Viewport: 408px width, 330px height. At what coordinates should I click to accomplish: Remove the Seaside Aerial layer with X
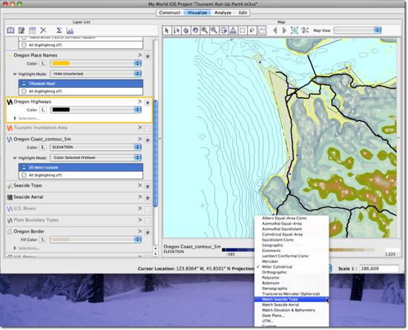tap(140, 197)
